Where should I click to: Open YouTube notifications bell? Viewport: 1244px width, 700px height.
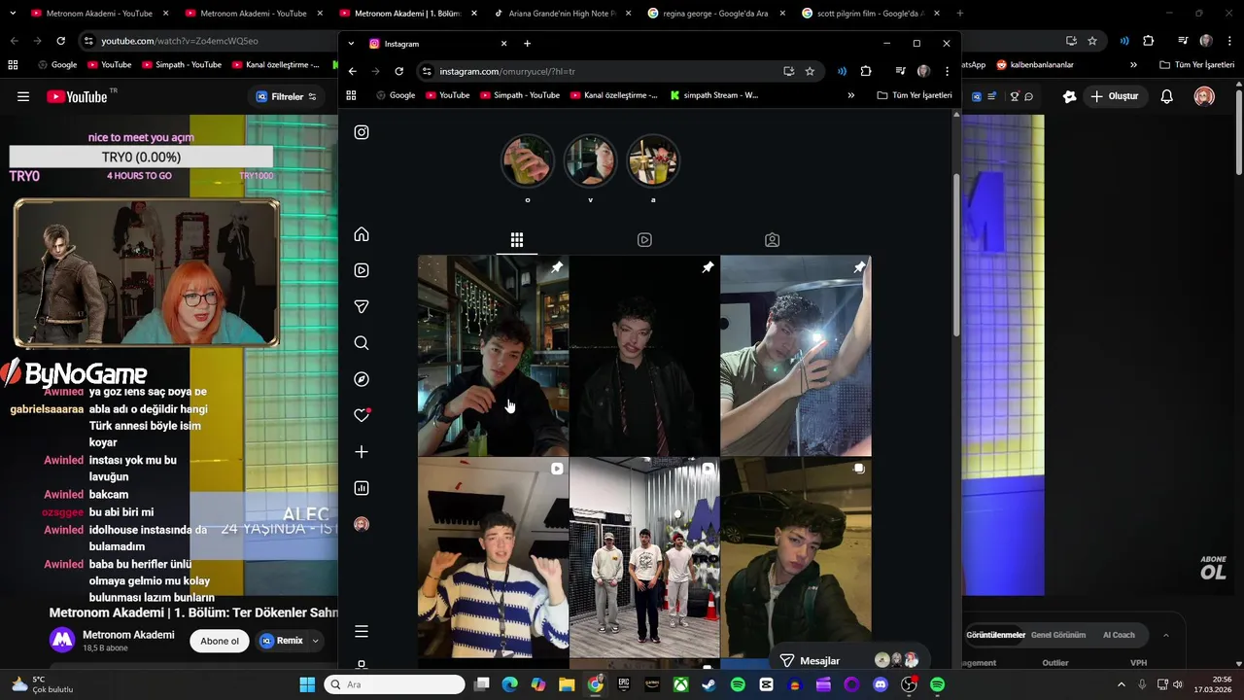pos(1167,96)
